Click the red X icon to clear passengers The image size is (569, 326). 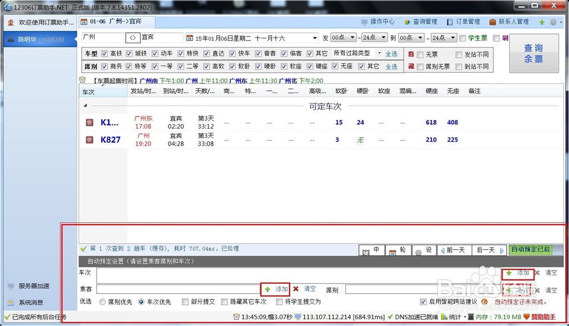point(296,289)
